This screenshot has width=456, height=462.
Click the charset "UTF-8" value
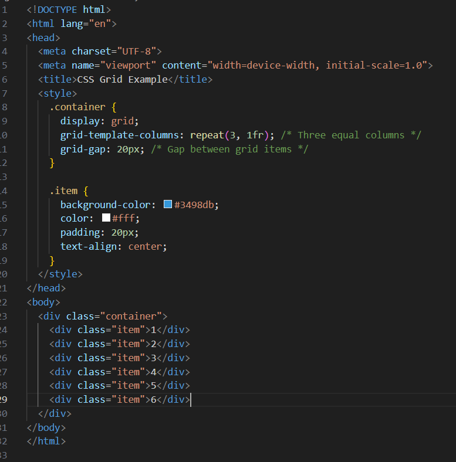(x=137, y=52)
